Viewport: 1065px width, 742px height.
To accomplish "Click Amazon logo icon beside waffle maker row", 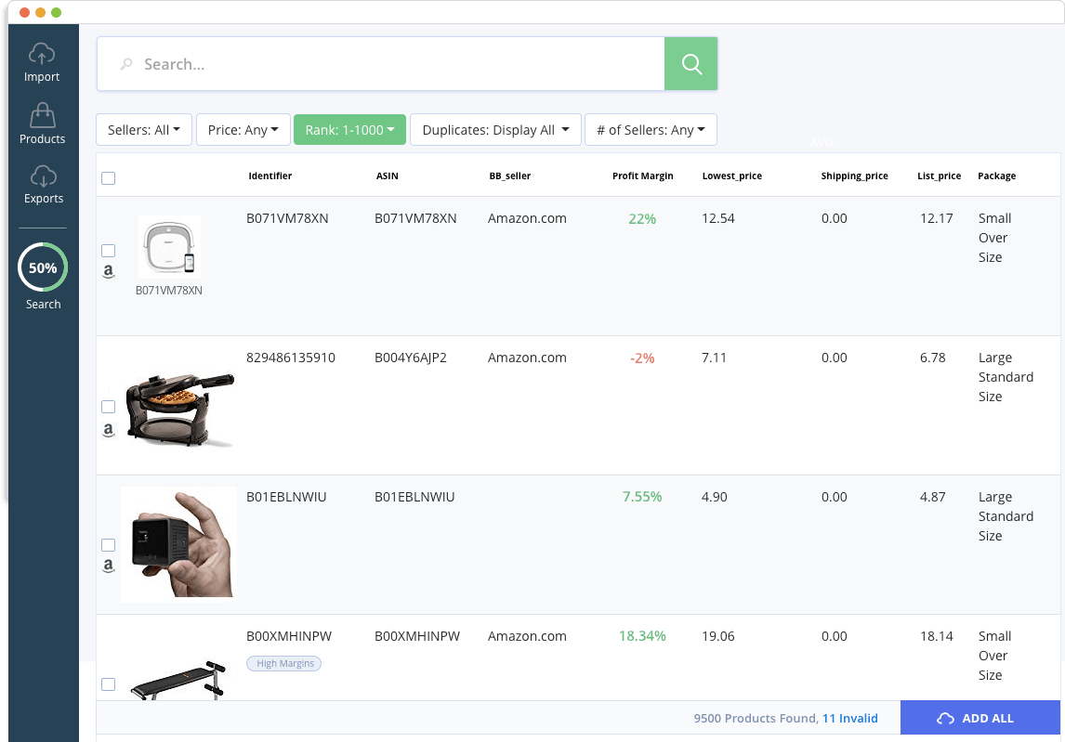I will (109, 430).
